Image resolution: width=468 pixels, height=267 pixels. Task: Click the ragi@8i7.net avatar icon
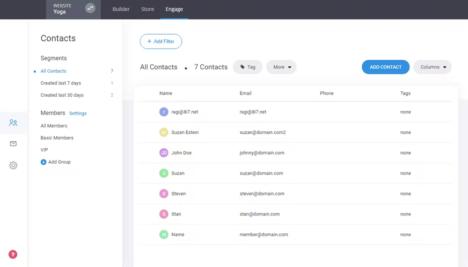164,112
